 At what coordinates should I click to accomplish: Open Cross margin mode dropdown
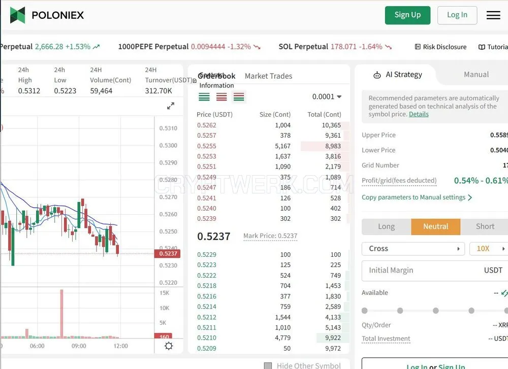[413, 249]
